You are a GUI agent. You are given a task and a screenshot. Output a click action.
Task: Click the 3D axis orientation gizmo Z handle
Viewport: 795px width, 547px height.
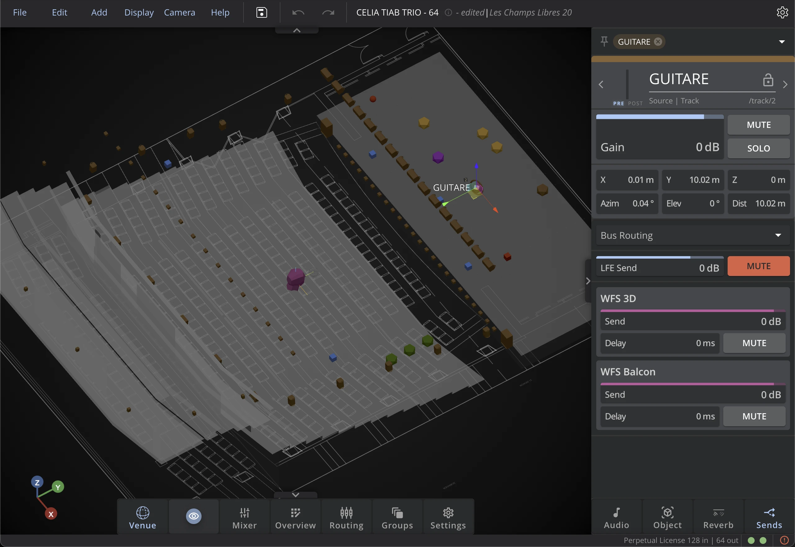pyautogui.click(x=37, y=482)
